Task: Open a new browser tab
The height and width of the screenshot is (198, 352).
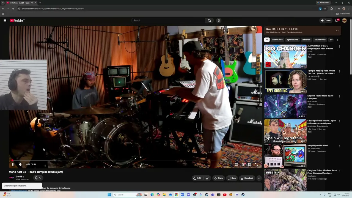Action: (40, 3)
